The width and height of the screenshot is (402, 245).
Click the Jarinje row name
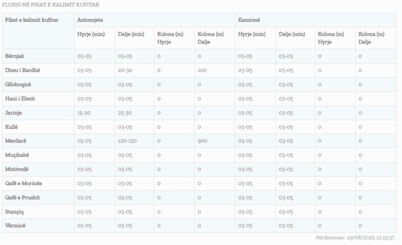pos(13,113)
